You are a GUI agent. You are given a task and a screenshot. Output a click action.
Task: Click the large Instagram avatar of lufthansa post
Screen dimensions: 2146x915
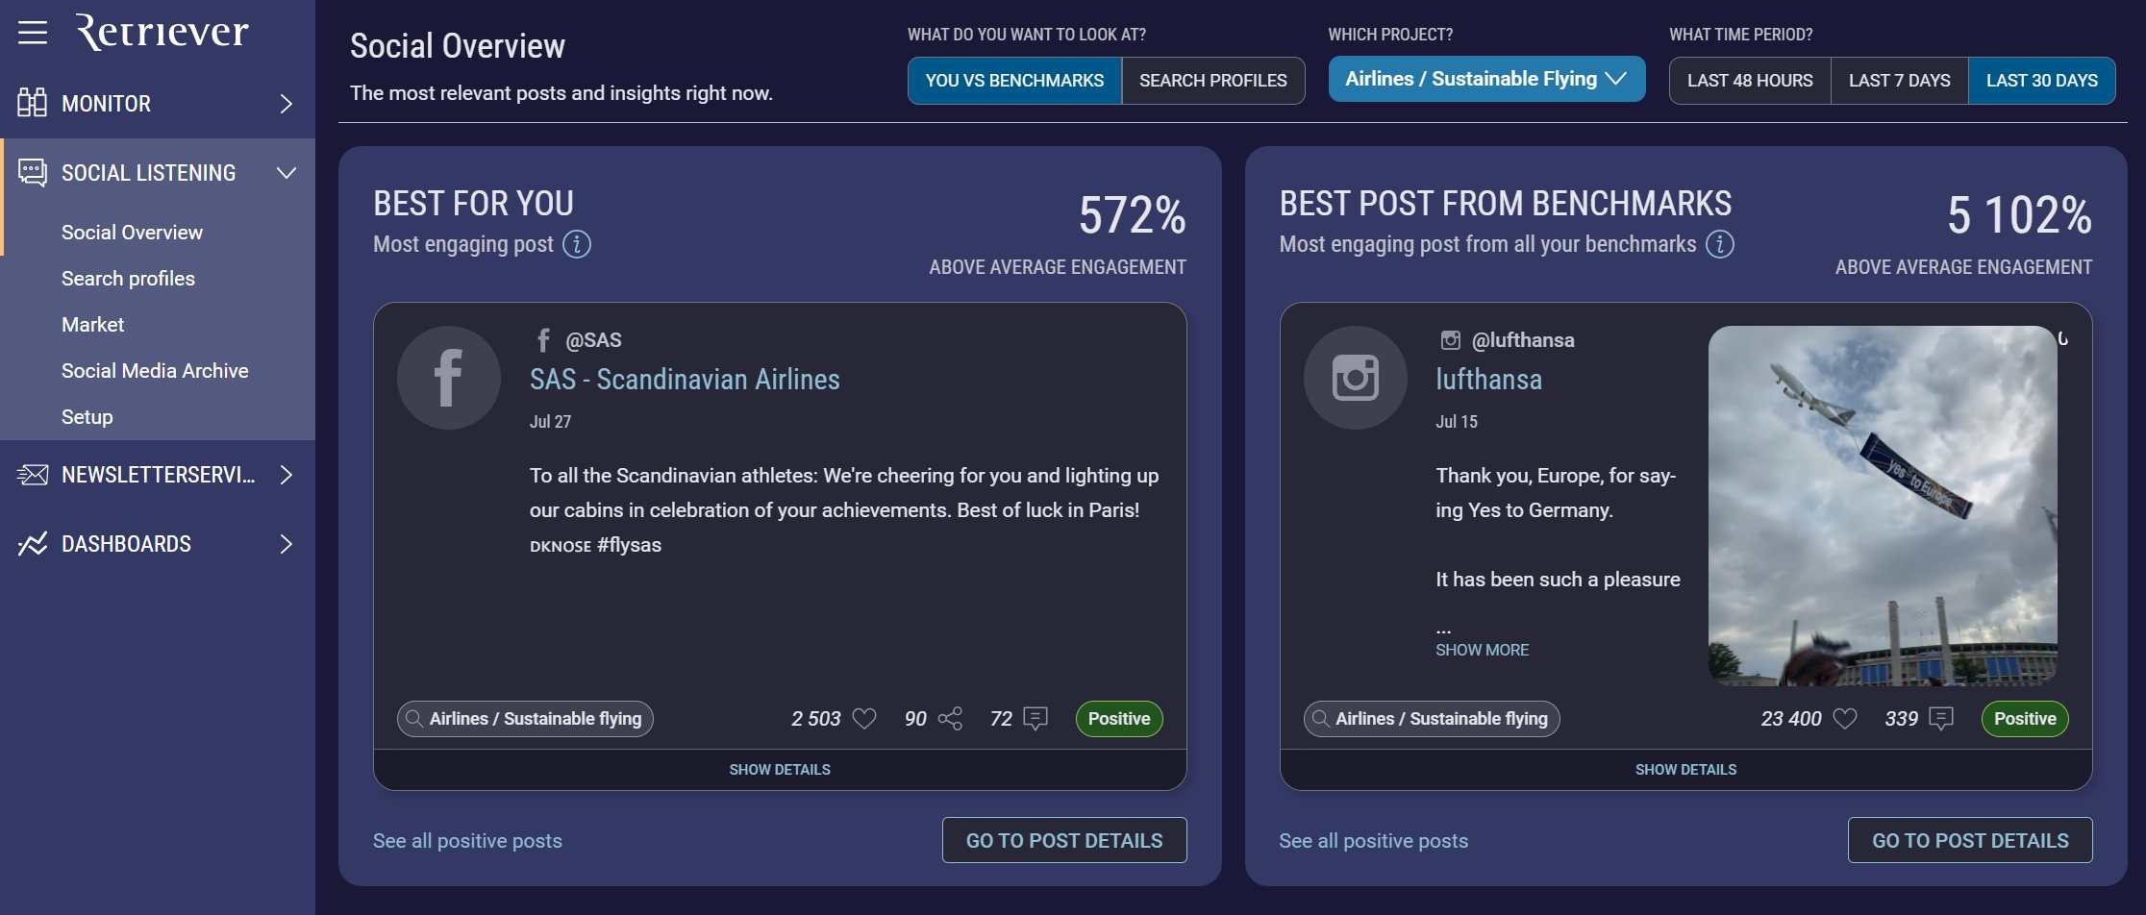[1356, 378]
